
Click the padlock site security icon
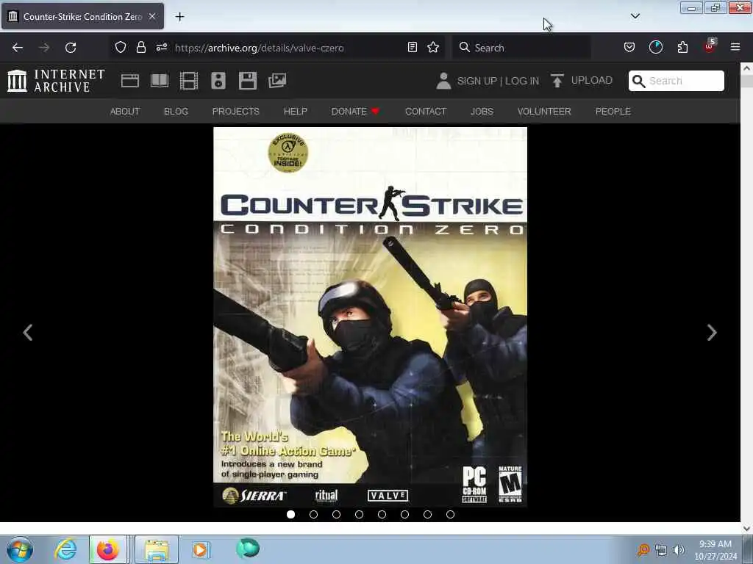140,47
